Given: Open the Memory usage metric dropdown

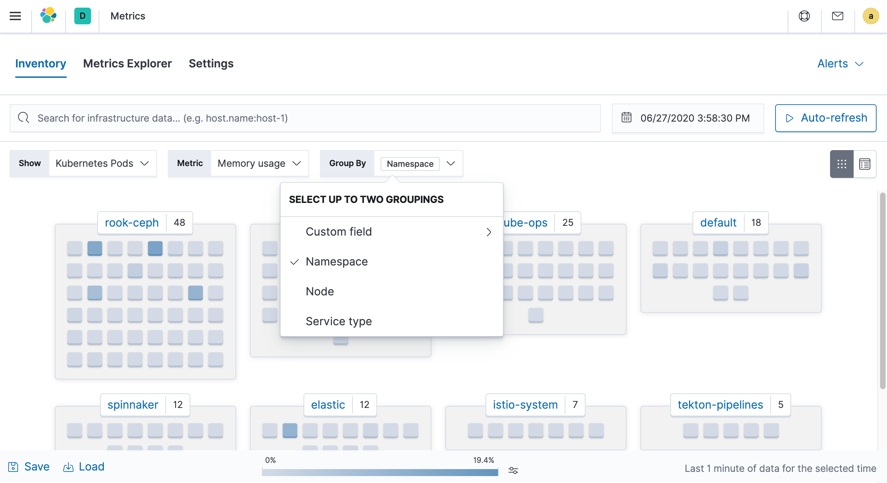Looking at the screenshot, I should click(x=260, y=163).
